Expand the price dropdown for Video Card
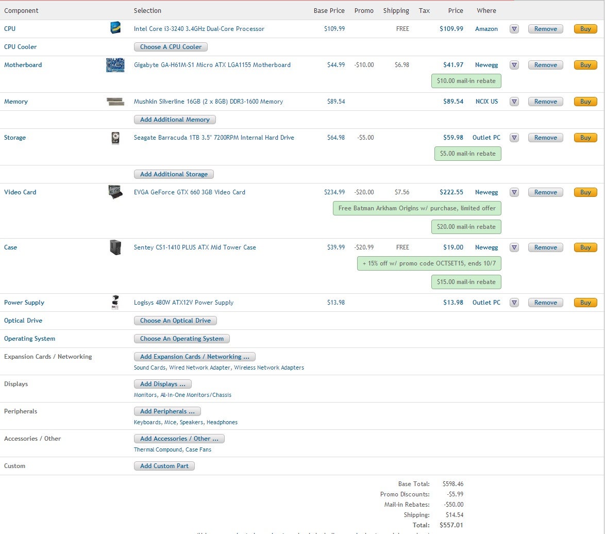 coord(514,192)
